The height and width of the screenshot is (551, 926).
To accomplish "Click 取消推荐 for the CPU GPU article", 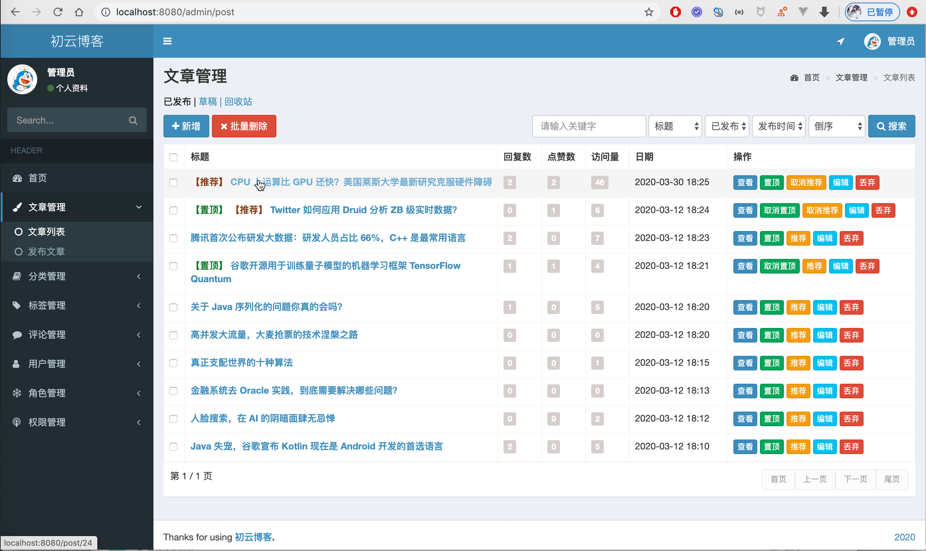I will [806, 183].
